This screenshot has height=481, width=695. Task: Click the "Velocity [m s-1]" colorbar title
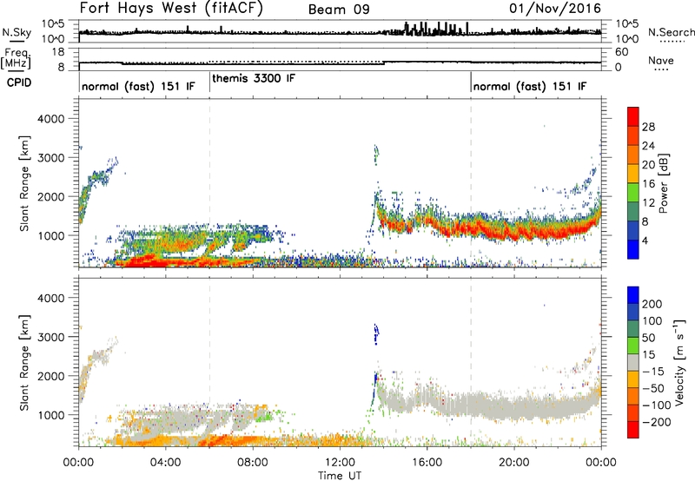[x=678, y=362]
